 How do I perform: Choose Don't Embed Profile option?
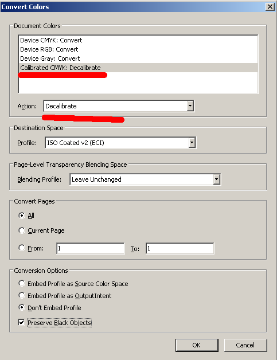(x=22, y=307)
